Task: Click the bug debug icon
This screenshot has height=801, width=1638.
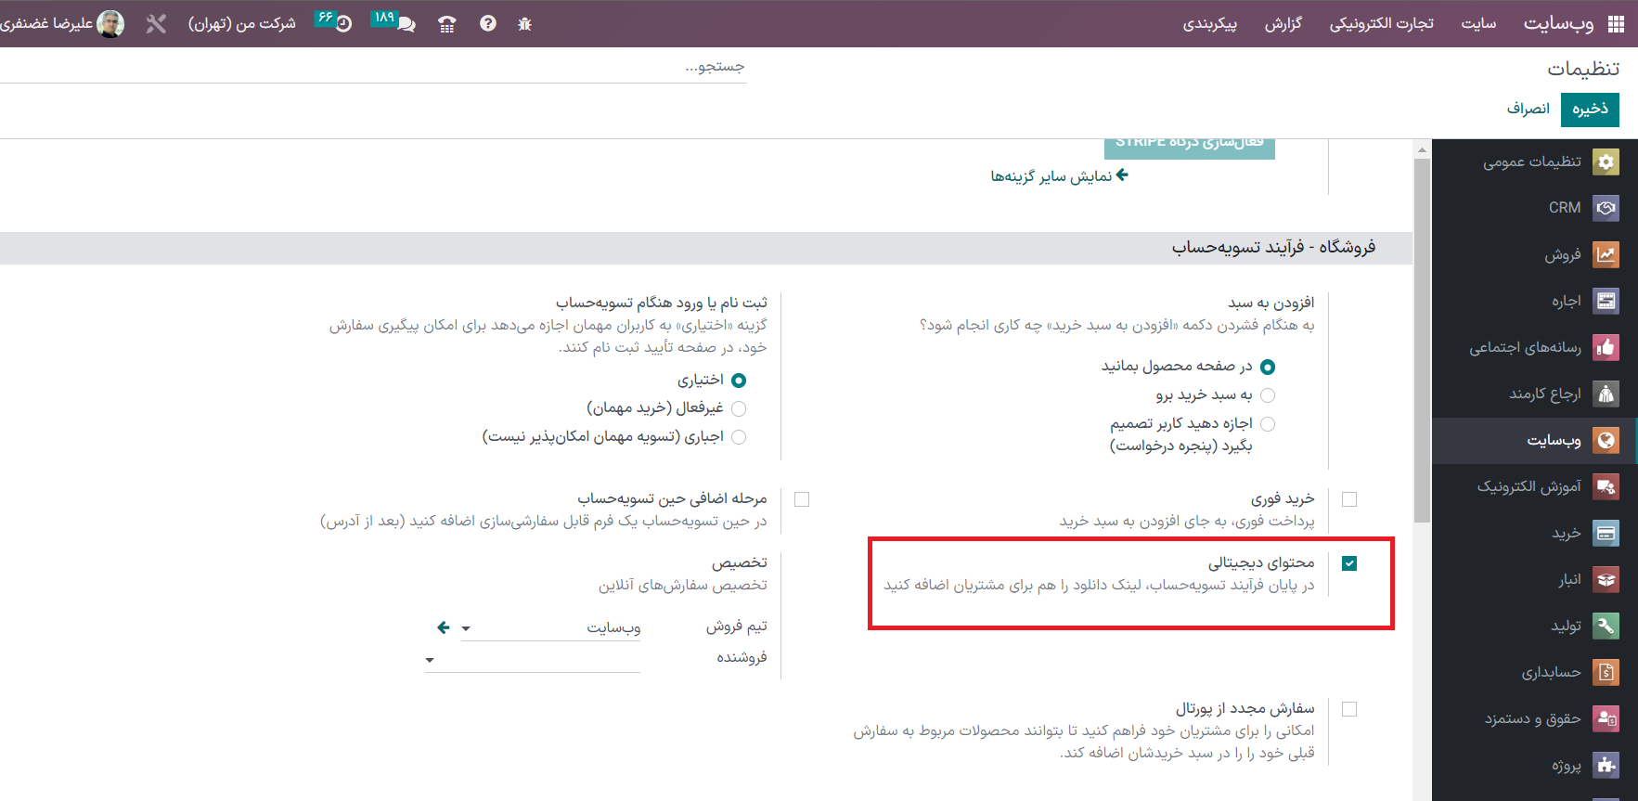Action: pos(524,24)
